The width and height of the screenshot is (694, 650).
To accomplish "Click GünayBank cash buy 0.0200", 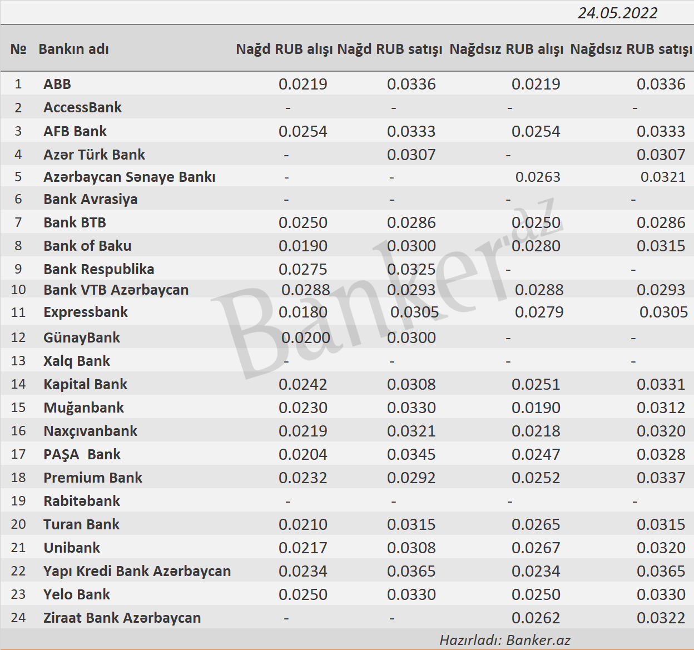I will pos(306,338).
